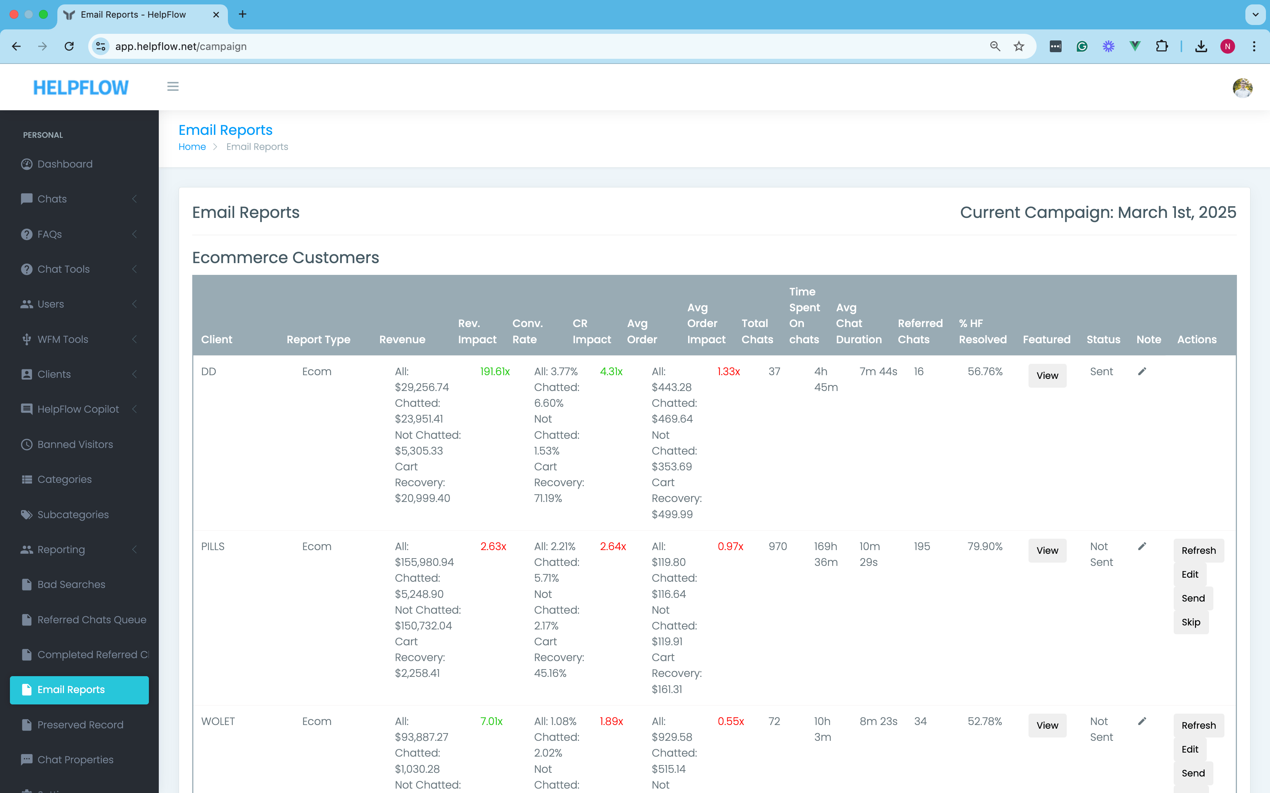Reload the page with the refresh icon
Viewport: 1270px width, 793px height.
click(x=69, y=46)
